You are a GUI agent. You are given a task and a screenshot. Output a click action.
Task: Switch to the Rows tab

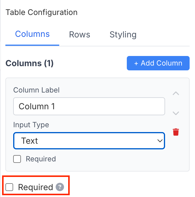click(x=80, y=35)
